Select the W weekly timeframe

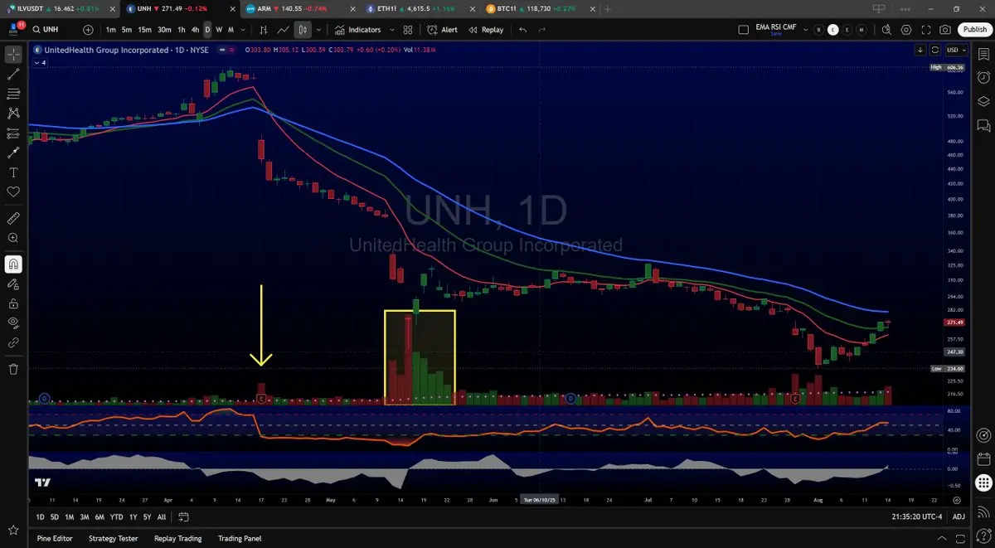click(219, 30)
